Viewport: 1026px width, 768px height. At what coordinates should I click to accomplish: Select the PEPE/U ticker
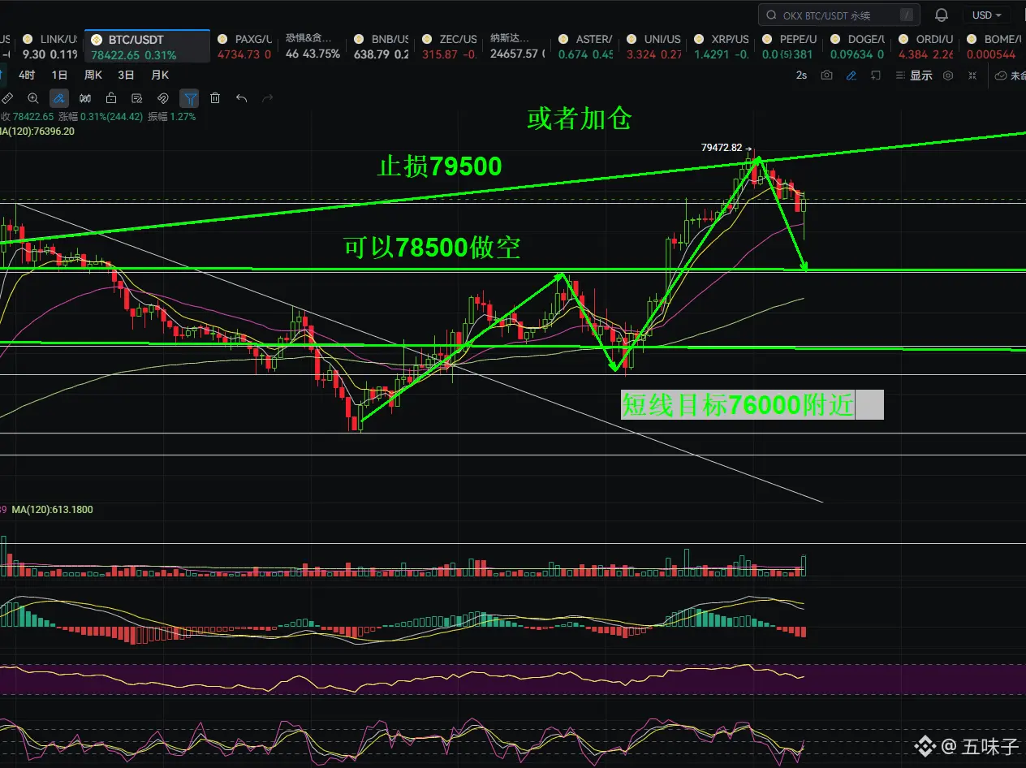coord(790,46)
